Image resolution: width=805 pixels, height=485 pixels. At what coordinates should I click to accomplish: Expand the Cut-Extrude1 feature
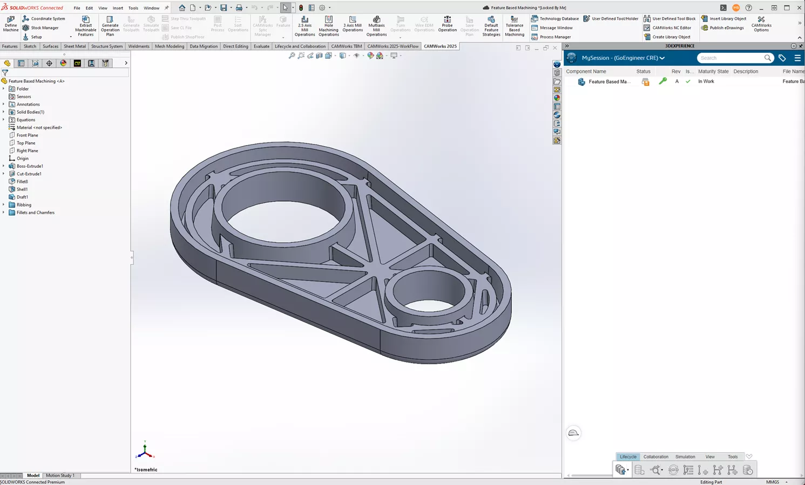4,174
